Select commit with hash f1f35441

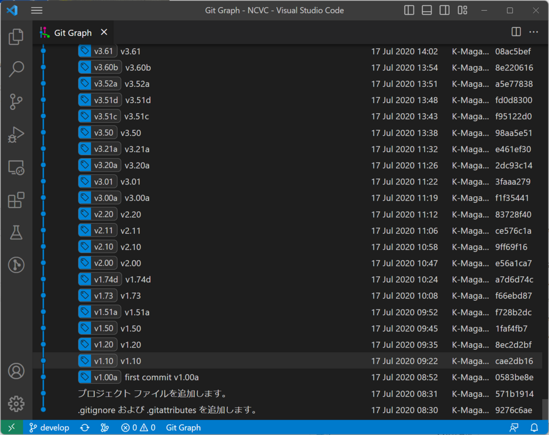pyautogui.click(x=288, y=197)
